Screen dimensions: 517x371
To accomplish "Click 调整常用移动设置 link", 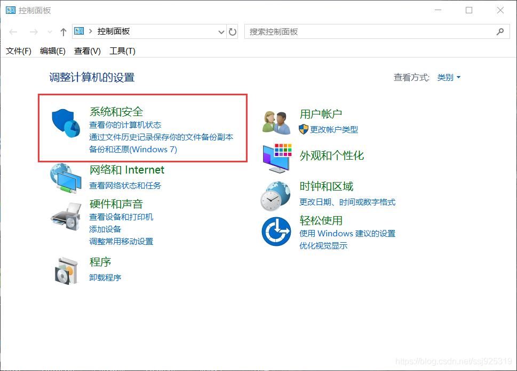I will pyautogui.click(x=121, y=242).
